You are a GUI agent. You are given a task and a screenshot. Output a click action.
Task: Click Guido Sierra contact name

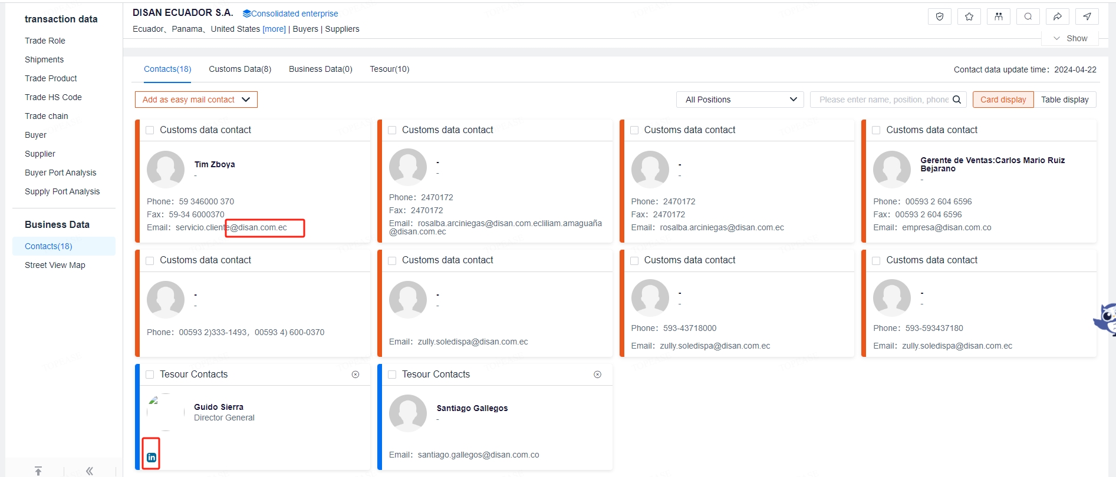tap(219, 407)
